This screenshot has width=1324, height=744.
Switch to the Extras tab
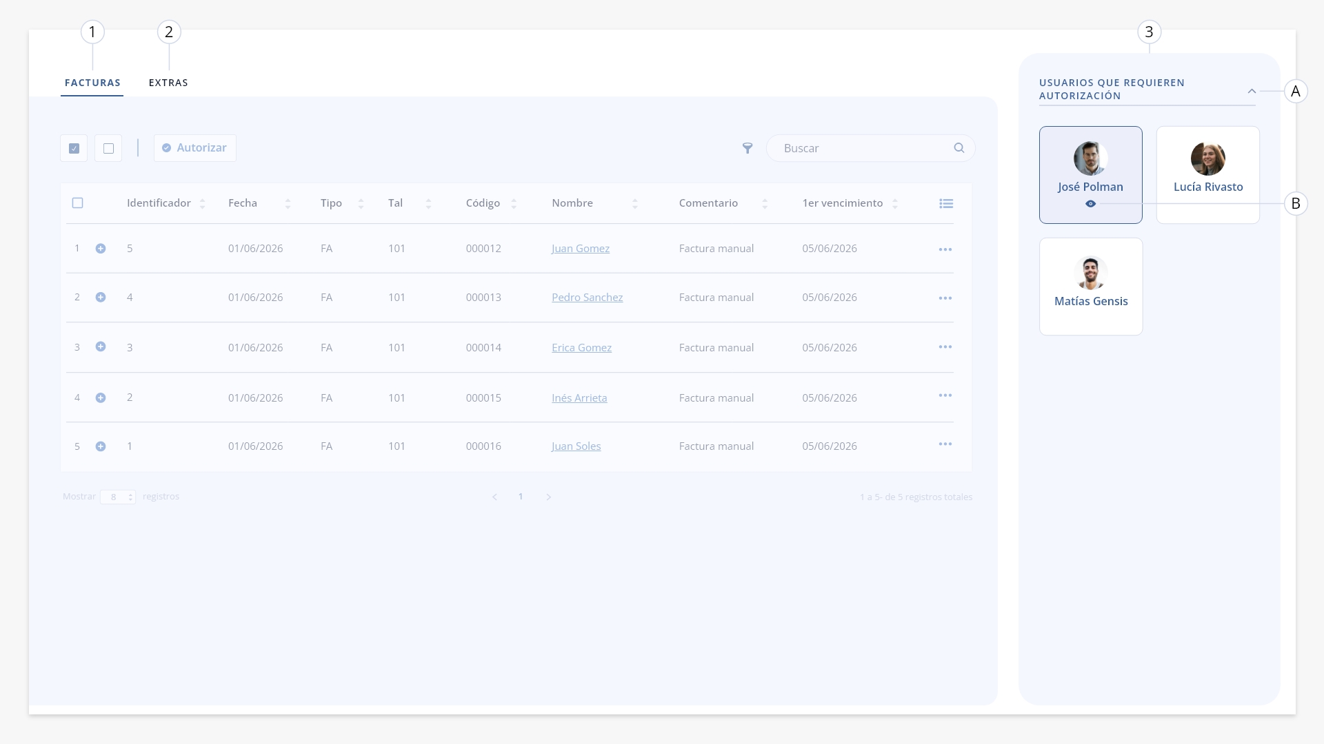(168, 83)
